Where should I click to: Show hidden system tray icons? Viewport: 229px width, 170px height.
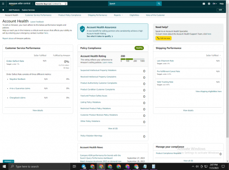click(193, 166)
